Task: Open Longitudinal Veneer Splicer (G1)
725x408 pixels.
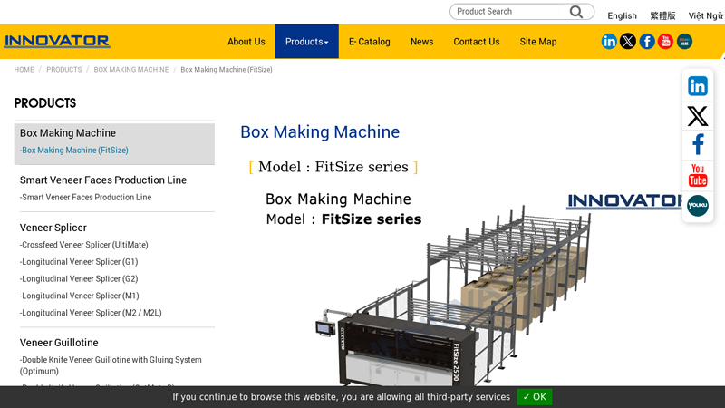Action: (79, 262)
